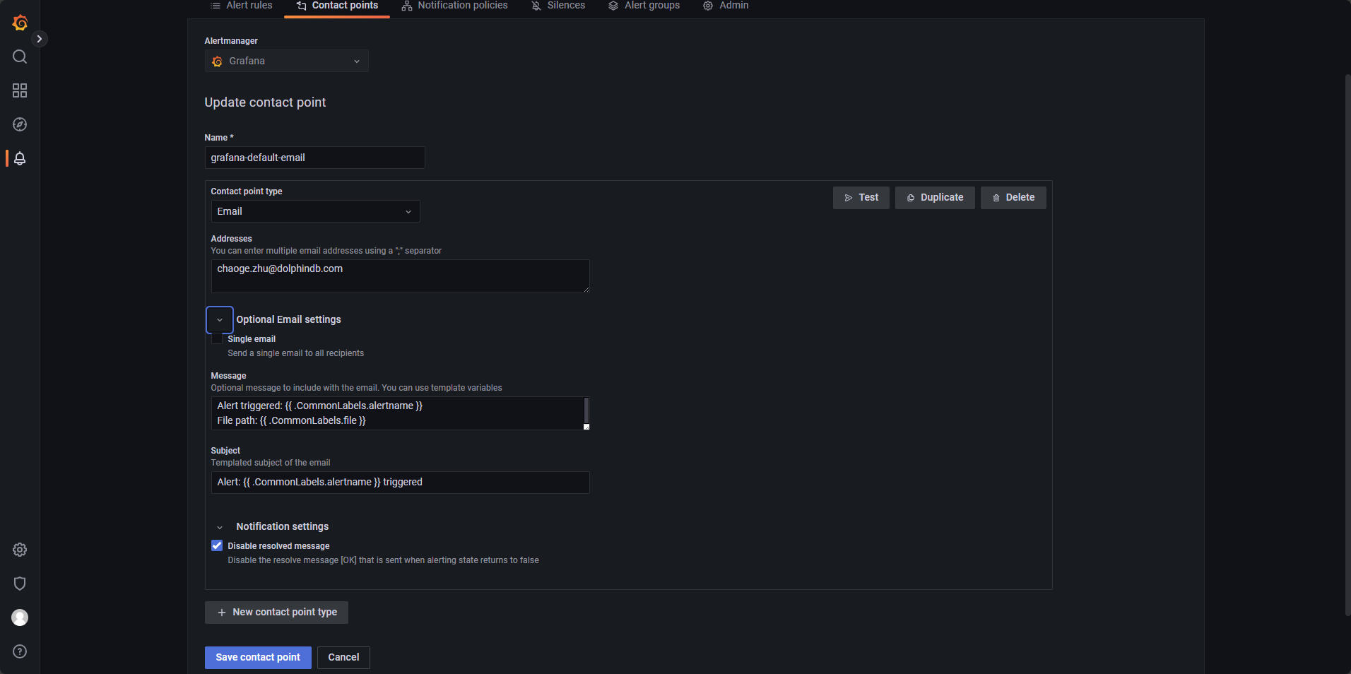
Task: Collapse the Notification settings section
Action: tap(220, 527)
